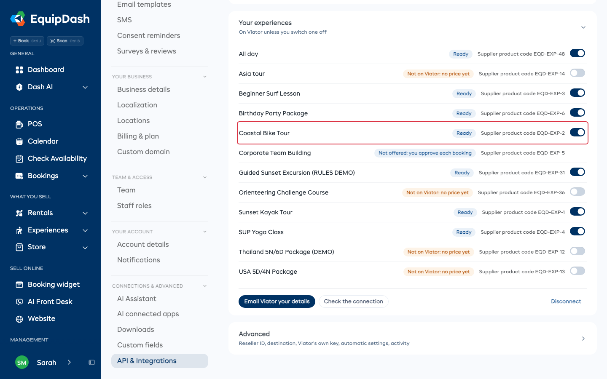Click the Bookings sidebar icon
607x379 pixels.
point(19,176)
